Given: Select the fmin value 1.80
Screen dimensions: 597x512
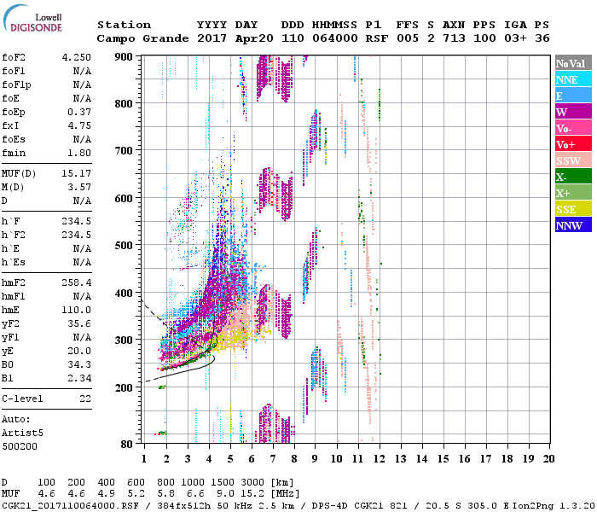Looking at the screenshot, I should (79, 153).
